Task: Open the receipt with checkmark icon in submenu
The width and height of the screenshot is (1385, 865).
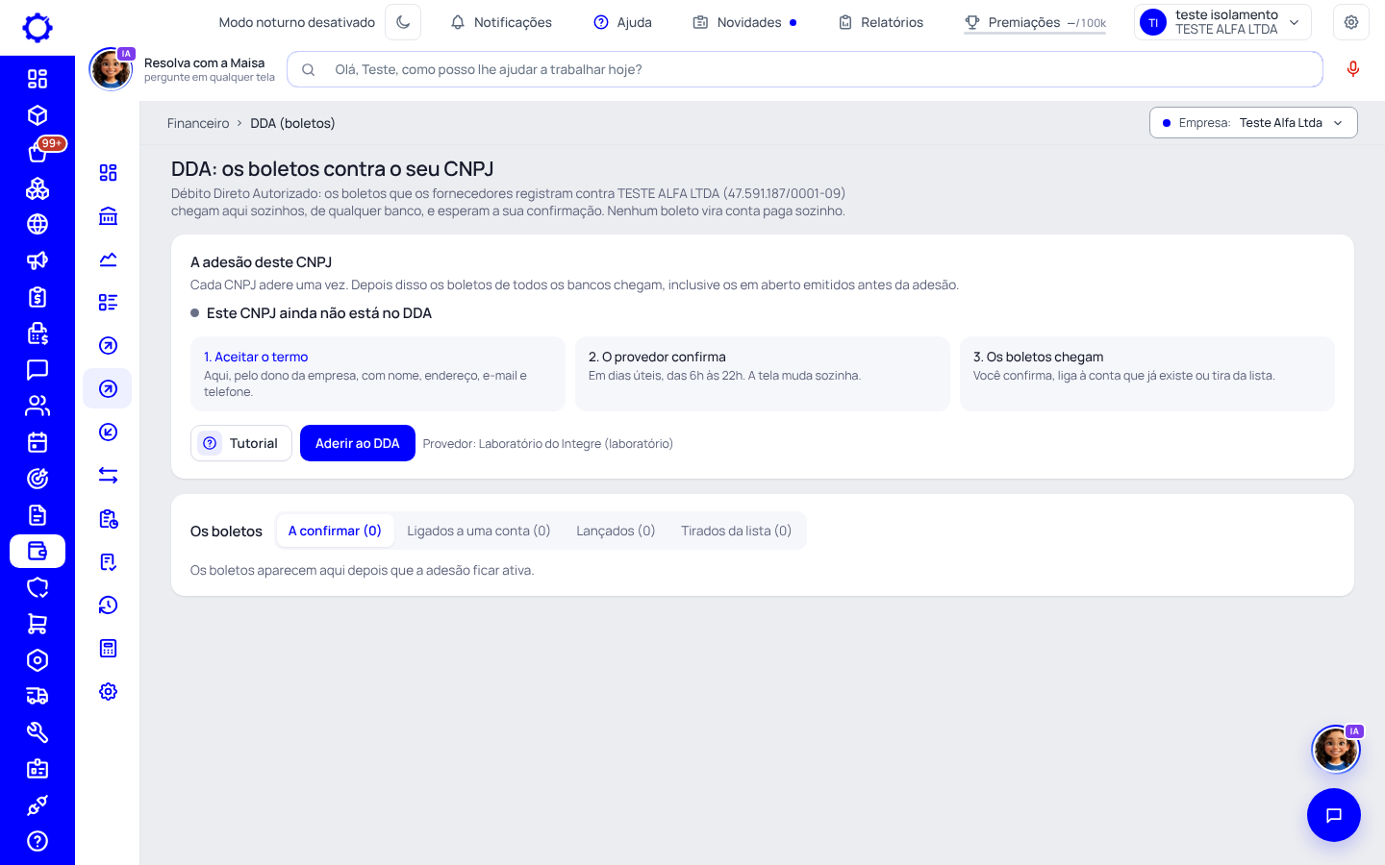Action: tap(108, 562)
